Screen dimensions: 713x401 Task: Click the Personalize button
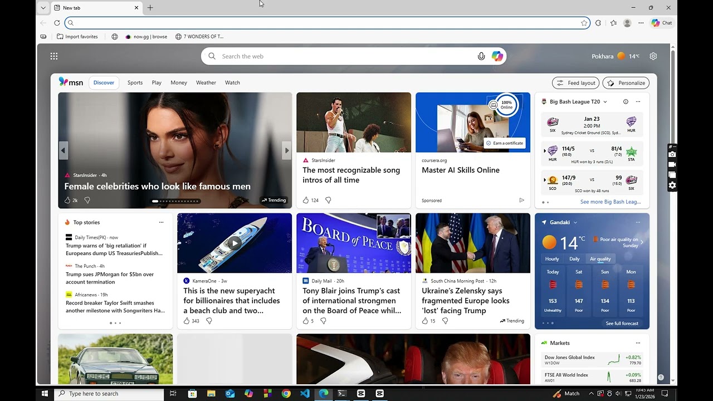click(x=626, y=83)
